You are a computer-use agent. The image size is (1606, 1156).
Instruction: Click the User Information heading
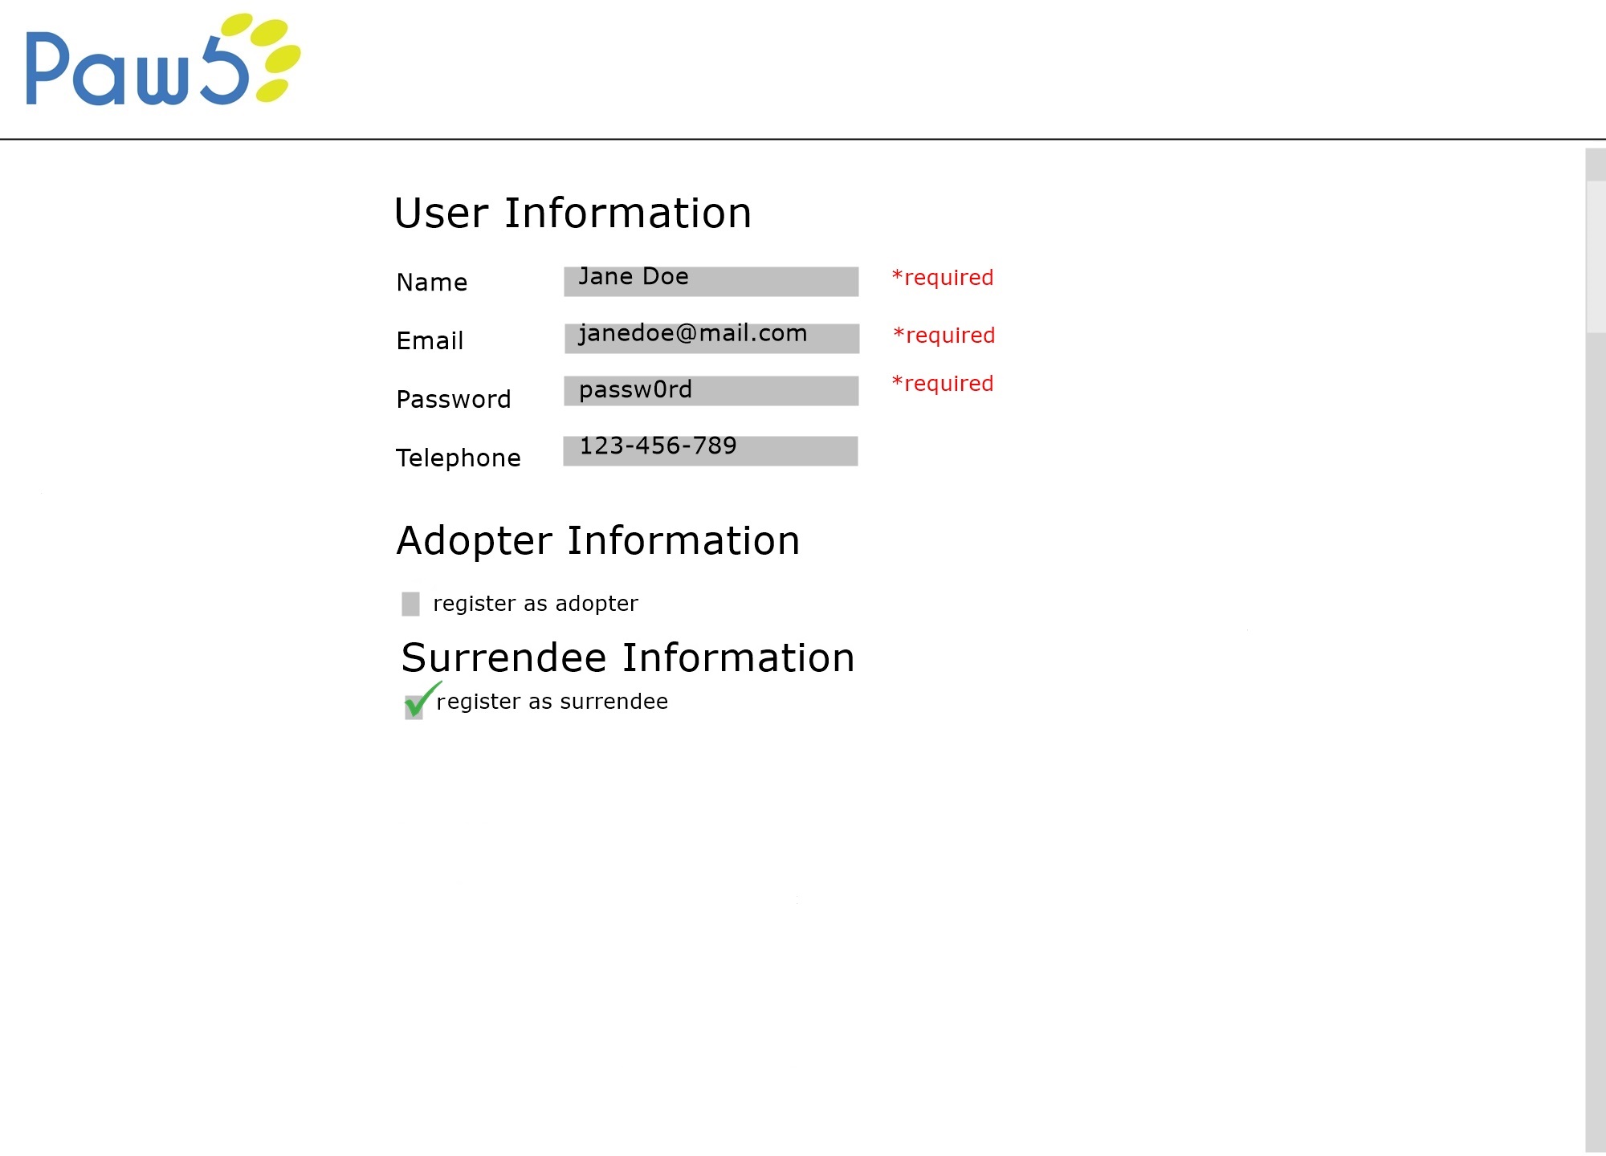(573, 214)
